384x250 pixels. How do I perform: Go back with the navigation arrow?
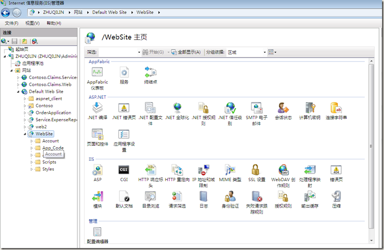point(6,13)
